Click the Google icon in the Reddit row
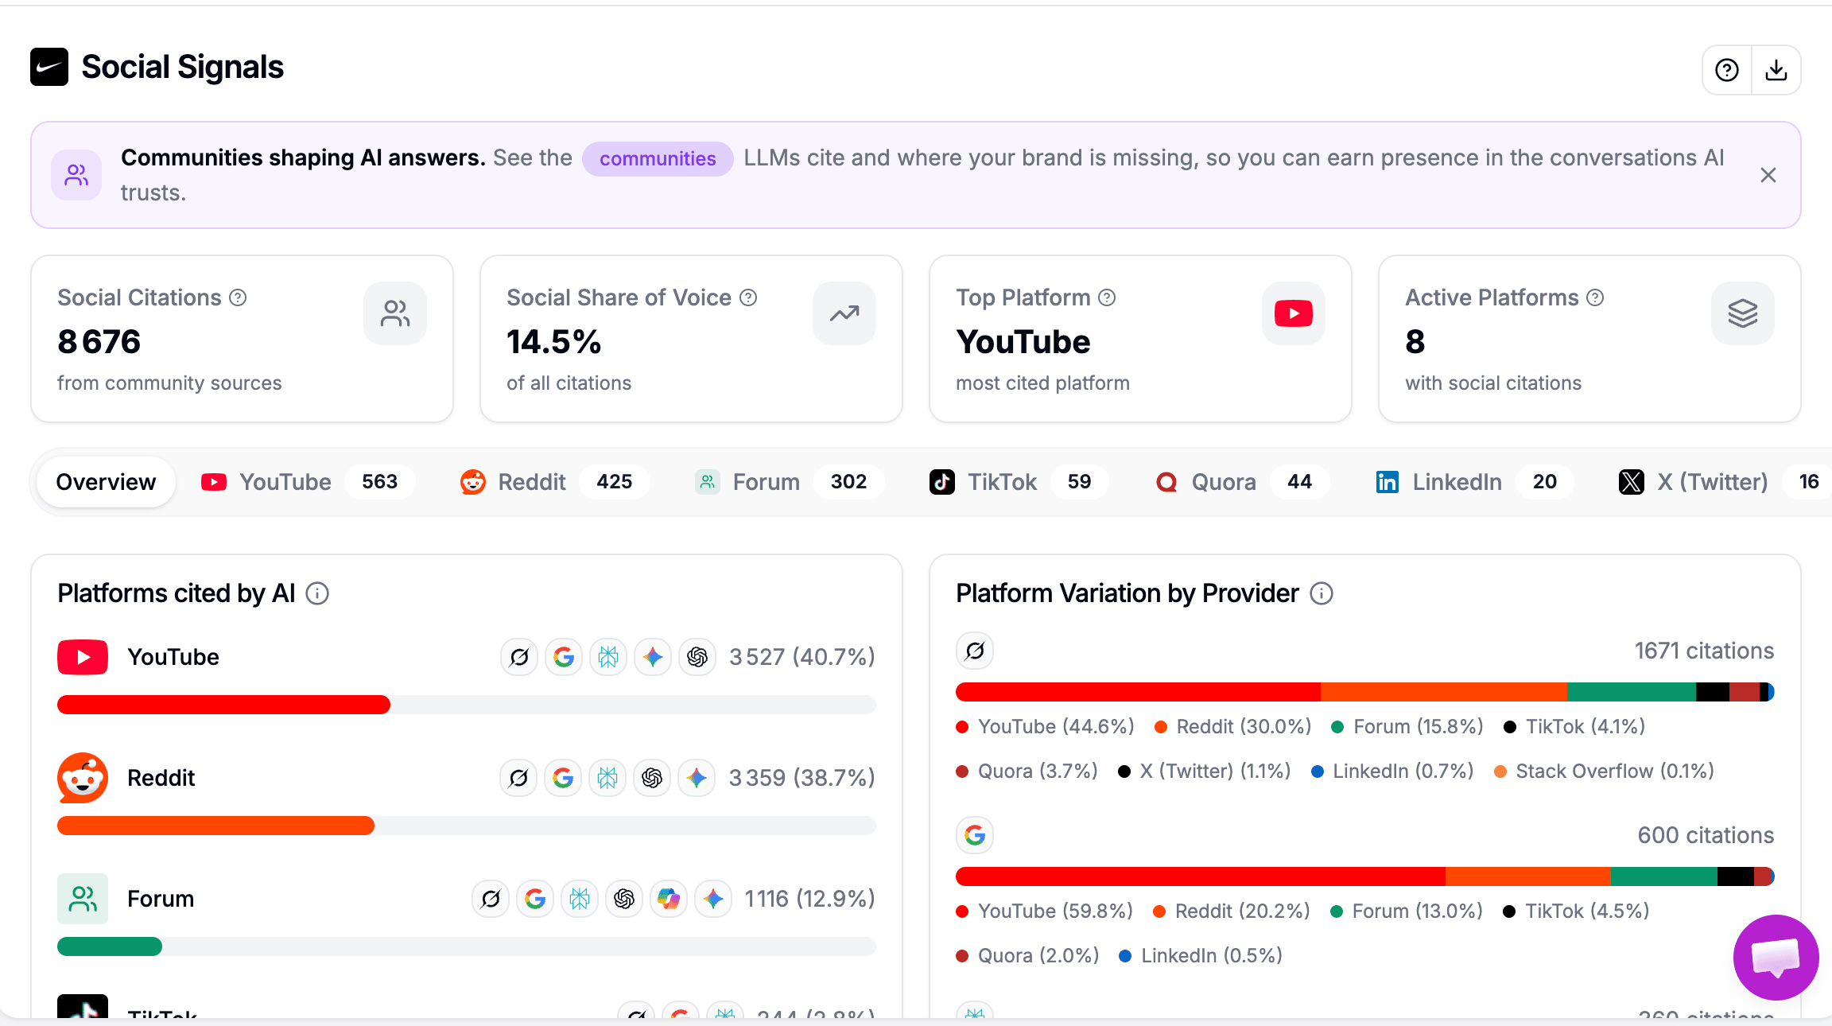Screen dimensions: 1832x1026 [563, 778]
